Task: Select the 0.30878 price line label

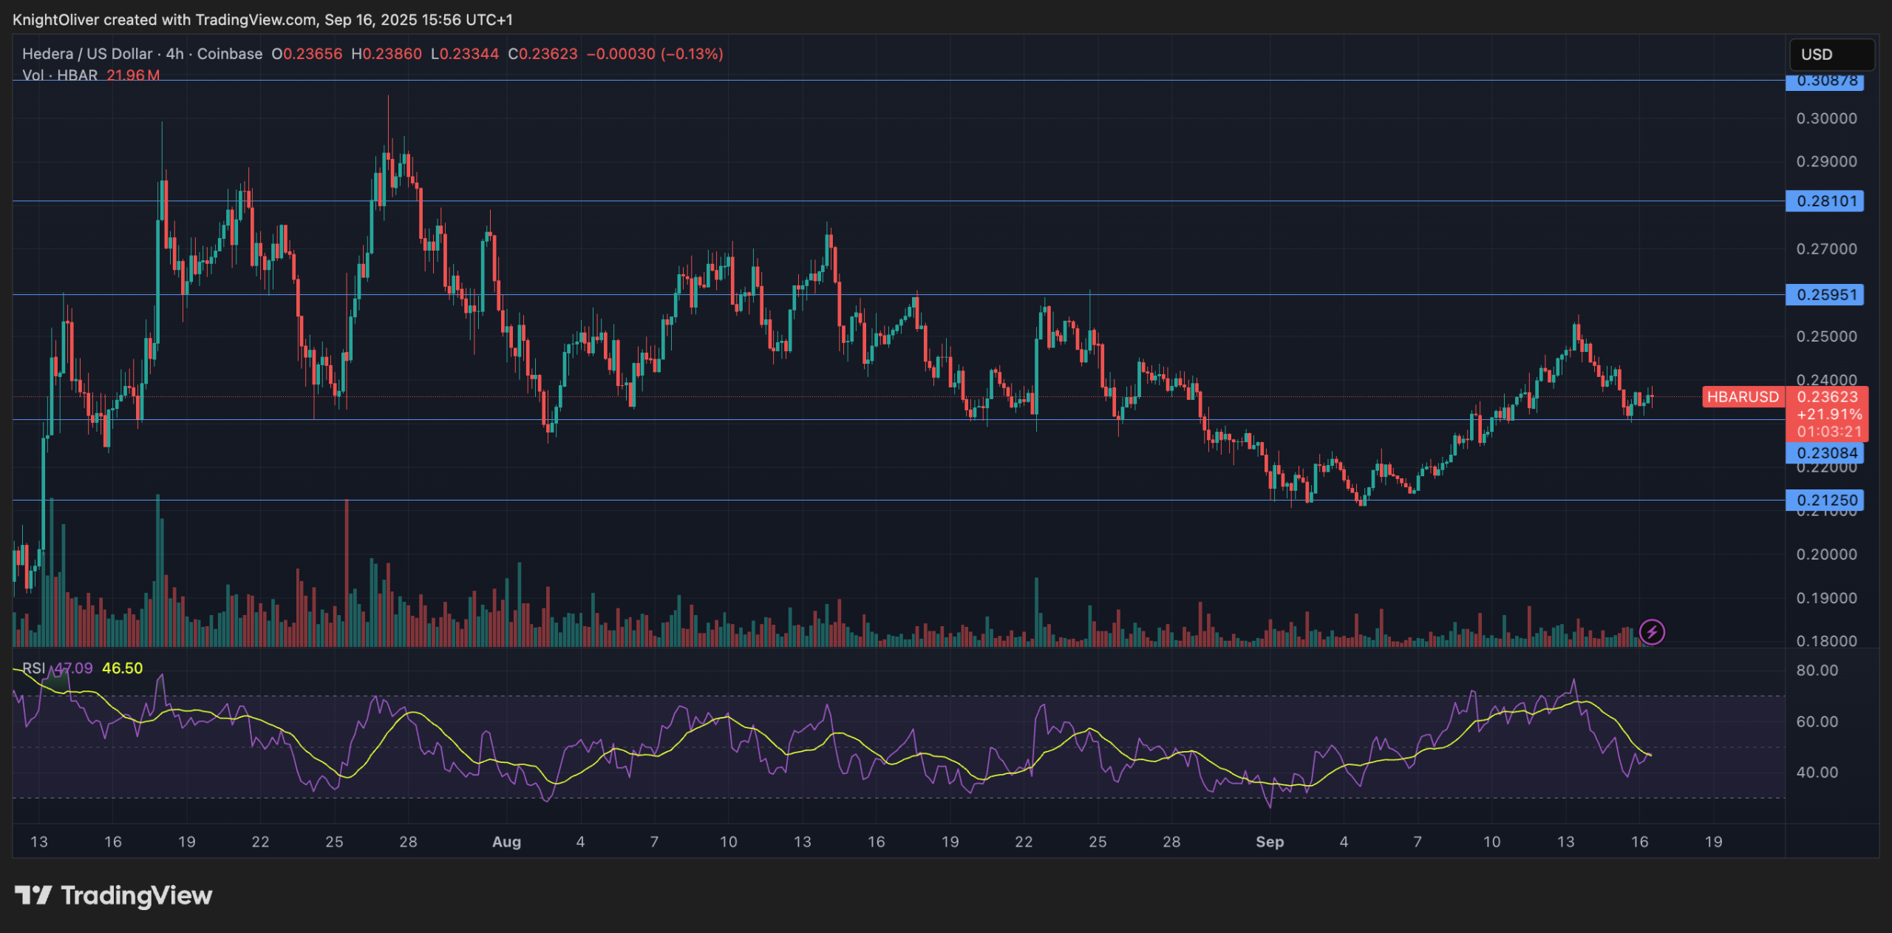Action: pyautogui.click(x=1825, y=81)
